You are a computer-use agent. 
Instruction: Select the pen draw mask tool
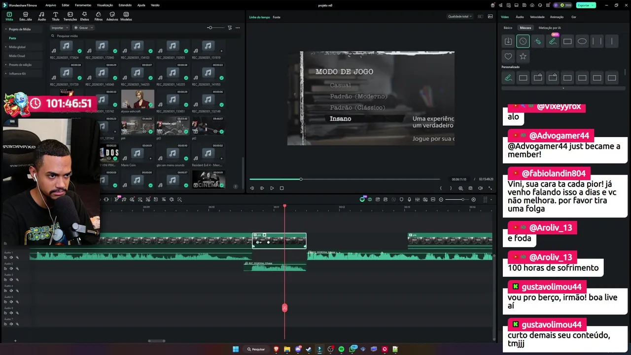click(x=538, y=41)
